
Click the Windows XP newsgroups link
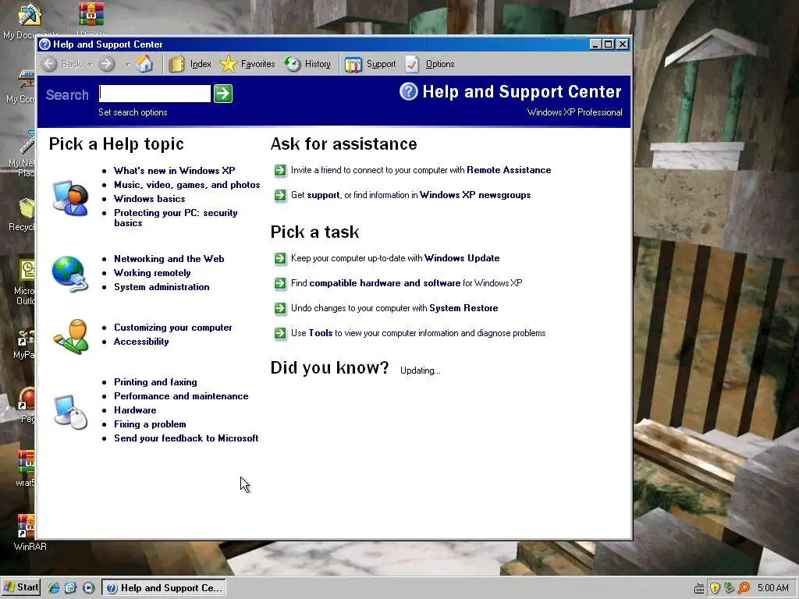(475, 195)
